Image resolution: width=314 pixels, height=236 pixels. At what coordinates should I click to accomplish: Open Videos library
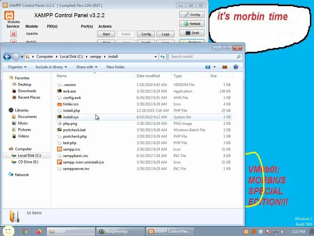click(23, 136)
